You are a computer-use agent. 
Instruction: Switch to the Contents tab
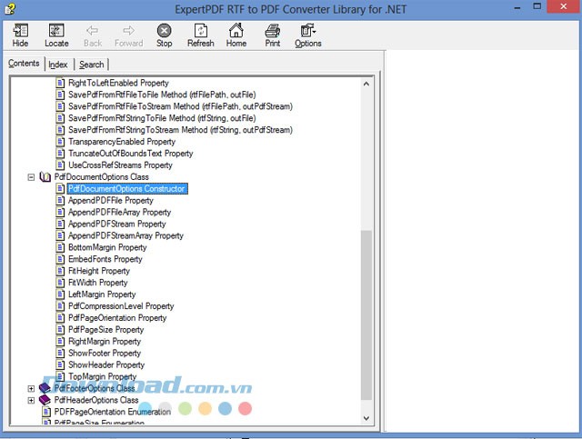tap(24, 64)
